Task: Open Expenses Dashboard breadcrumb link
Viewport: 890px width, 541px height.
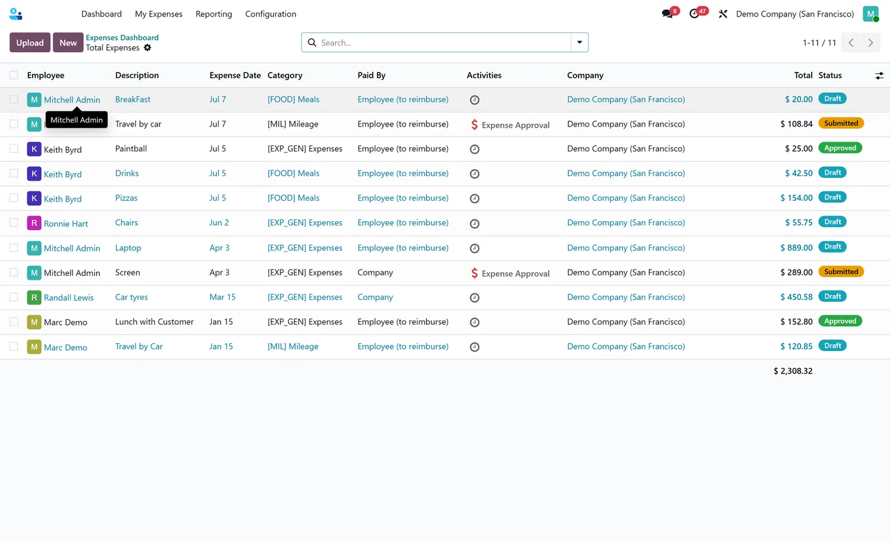Action: click(122, 38)
